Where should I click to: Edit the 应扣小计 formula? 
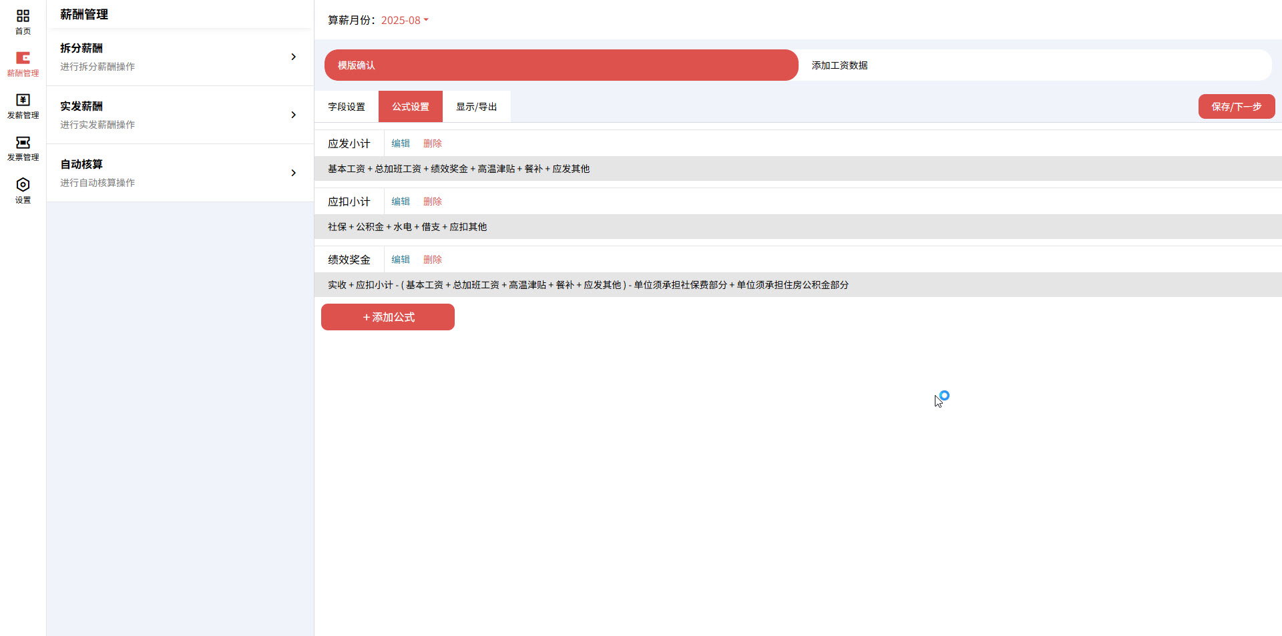[x=401, y=202]
